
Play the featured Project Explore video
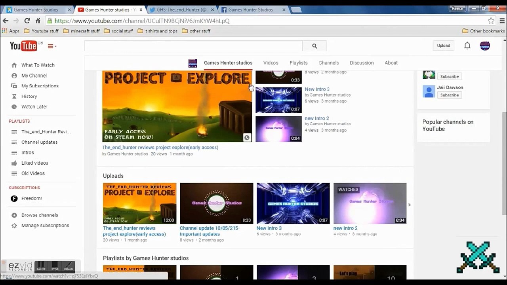(177, 106)
